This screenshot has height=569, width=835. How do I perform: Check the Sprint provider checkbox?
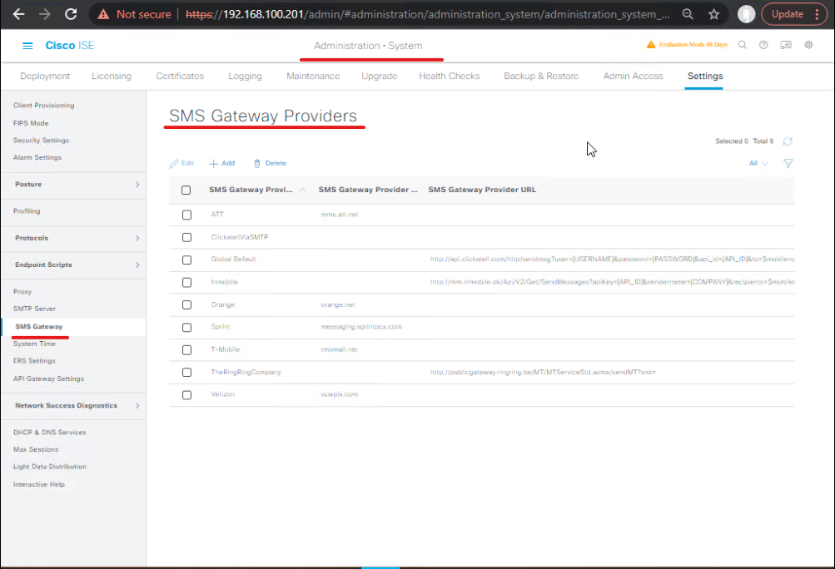coord(186,328)
